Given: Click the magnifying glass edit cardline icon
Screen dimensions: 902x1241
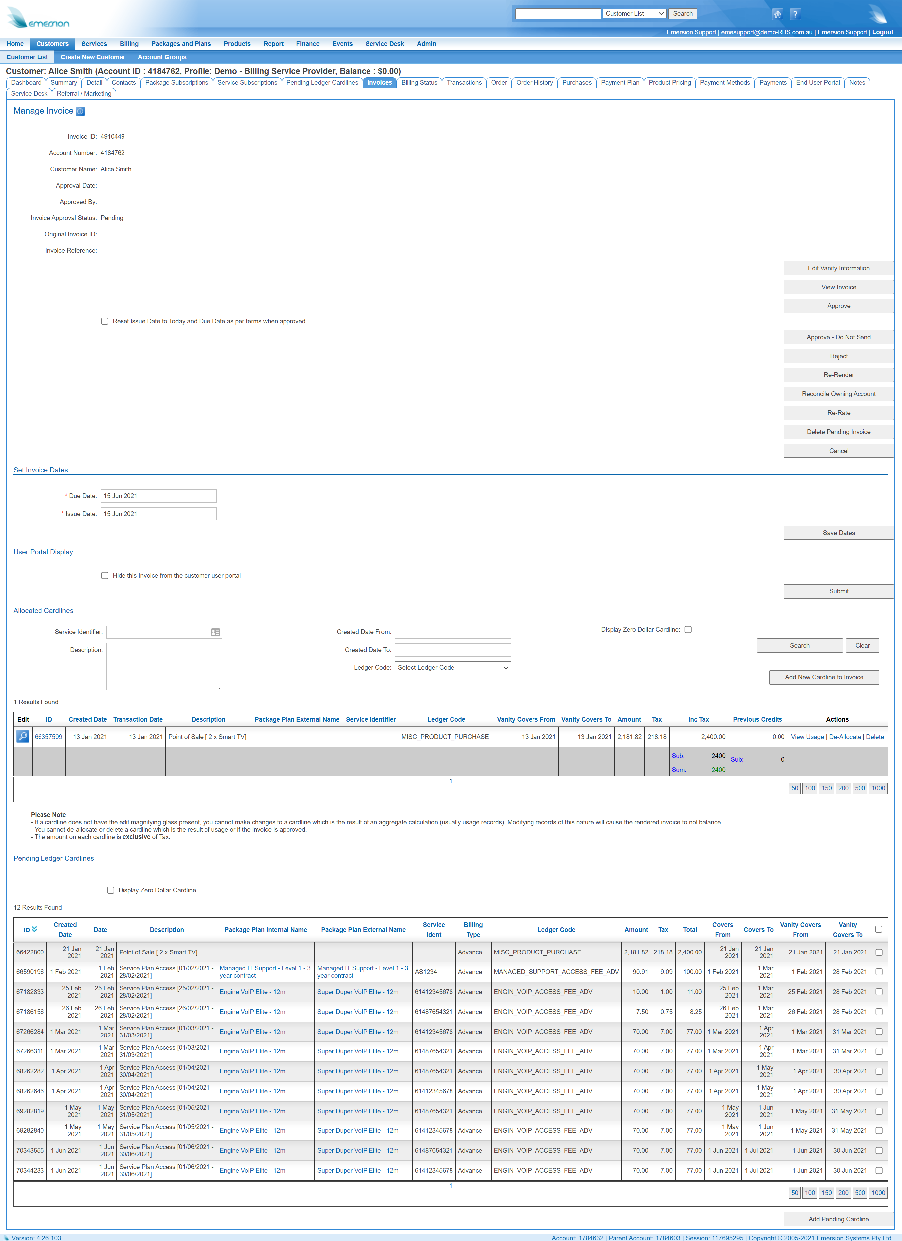Looking at the screenshot, I should click(x=23, y=736).
